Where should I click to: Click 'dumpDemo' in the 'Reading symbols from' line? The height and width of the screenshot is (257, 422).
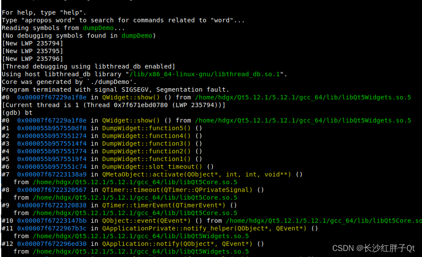point(98,28)
